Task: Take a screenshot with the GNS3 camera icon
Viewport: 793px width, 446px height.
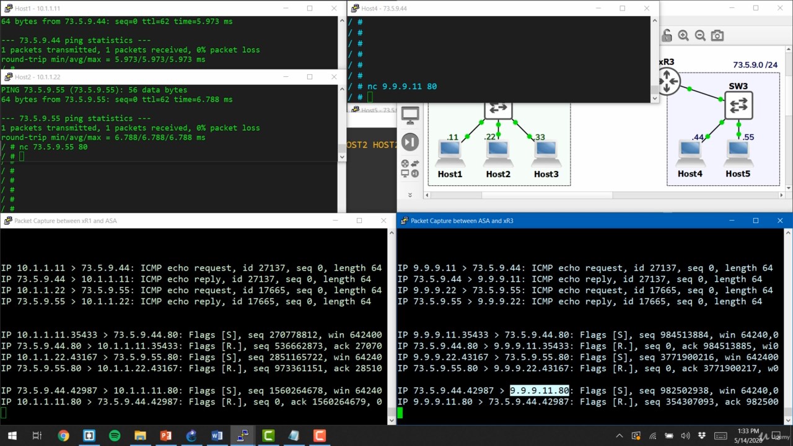Action: (717, 36)
